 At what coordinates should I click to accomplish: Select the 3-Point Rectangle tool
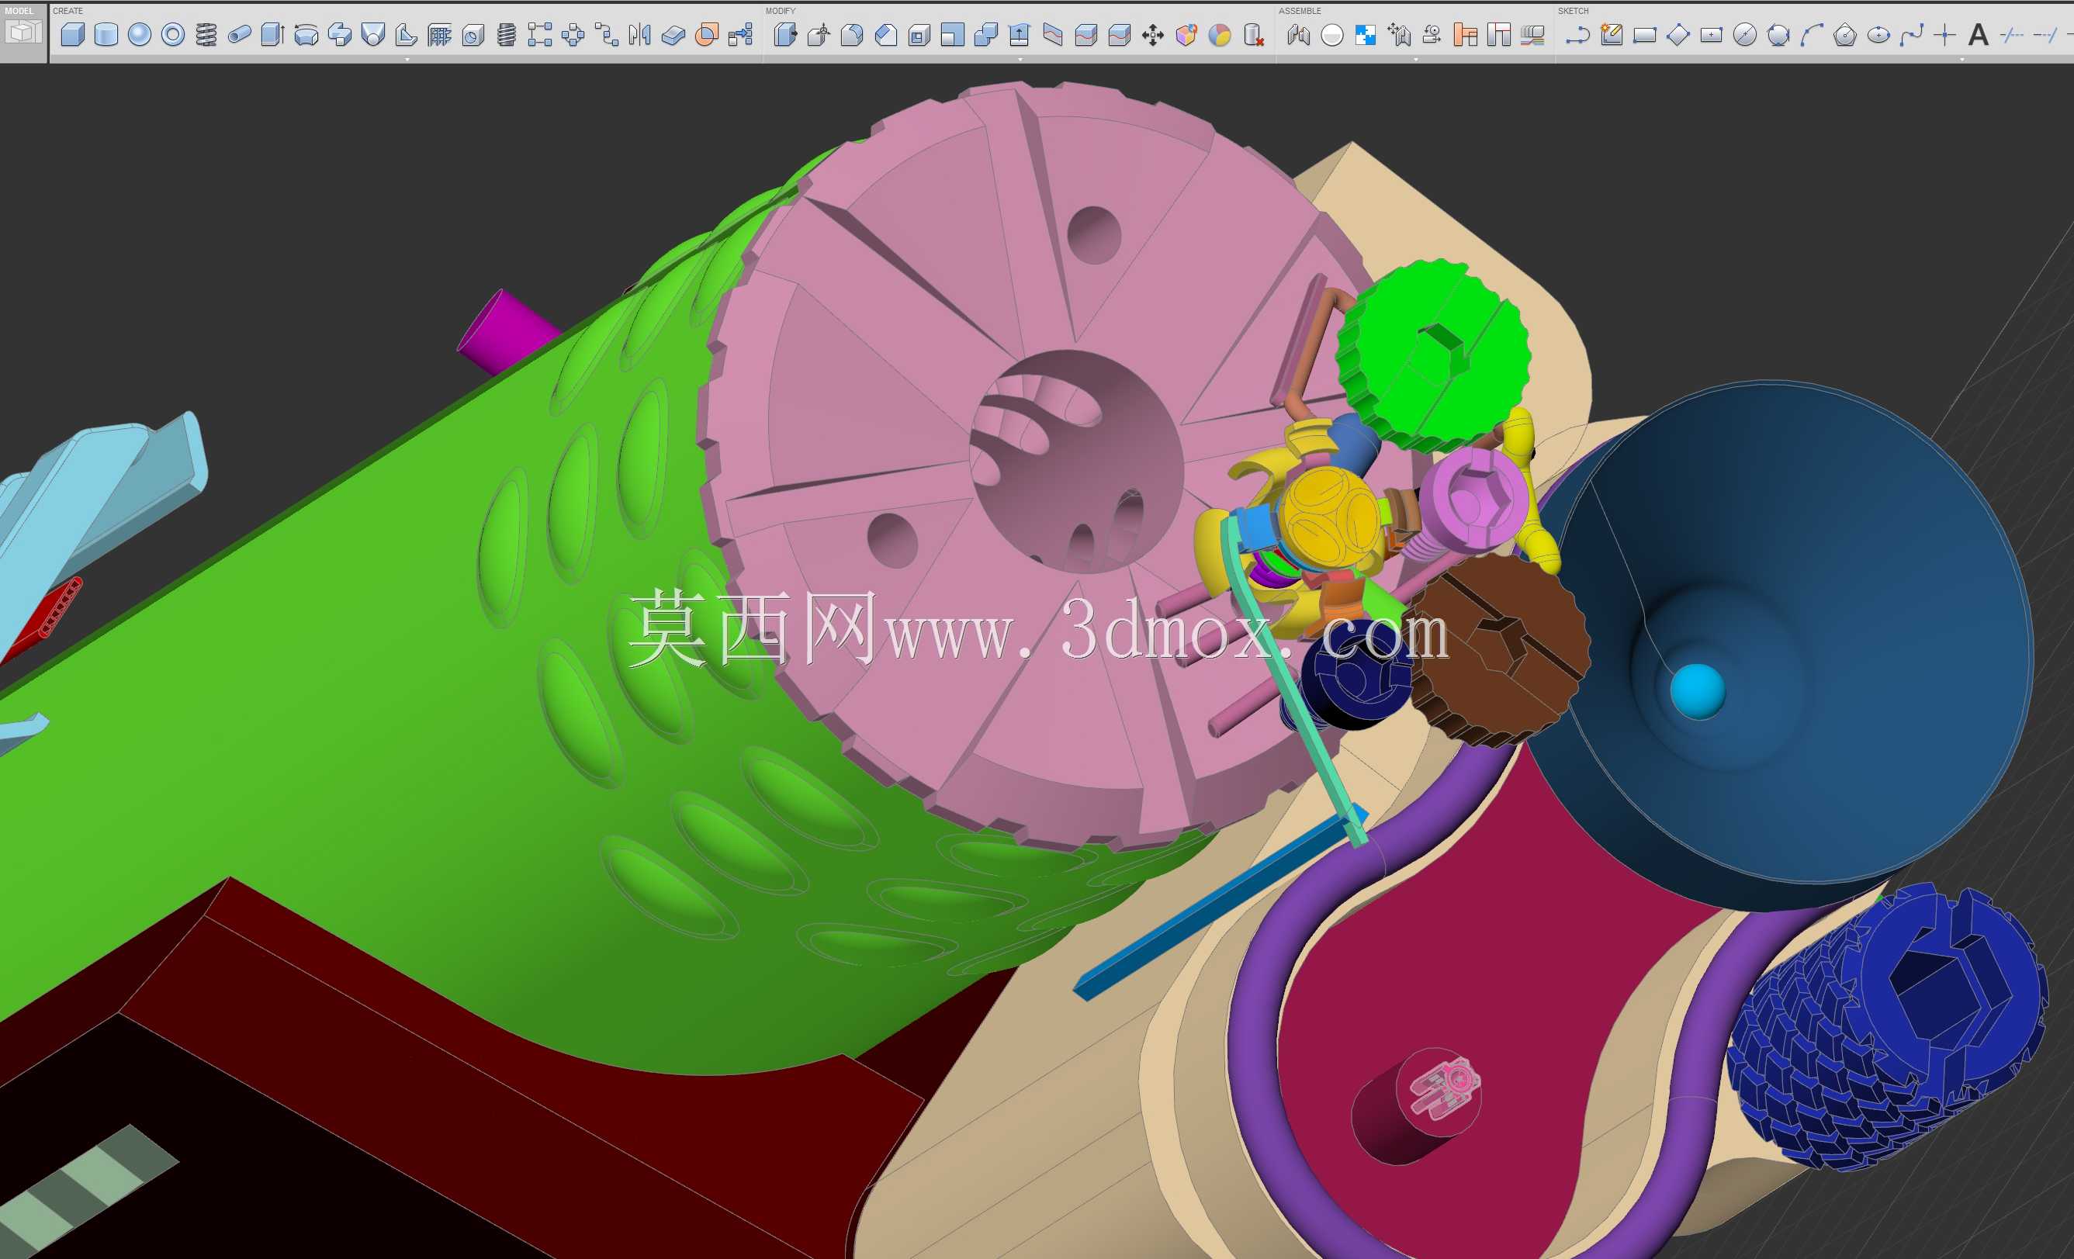tap(1678, 34)
